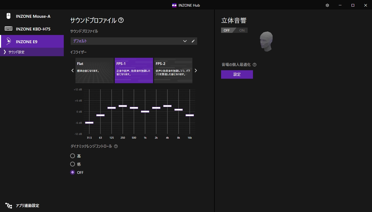Select 高 dynamic range control
The width and height of the screenshot is (372, 212).
click(x=73, y=156)
